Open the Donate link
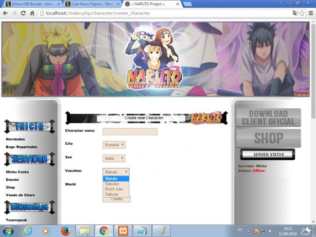 [x=12, y=179]
